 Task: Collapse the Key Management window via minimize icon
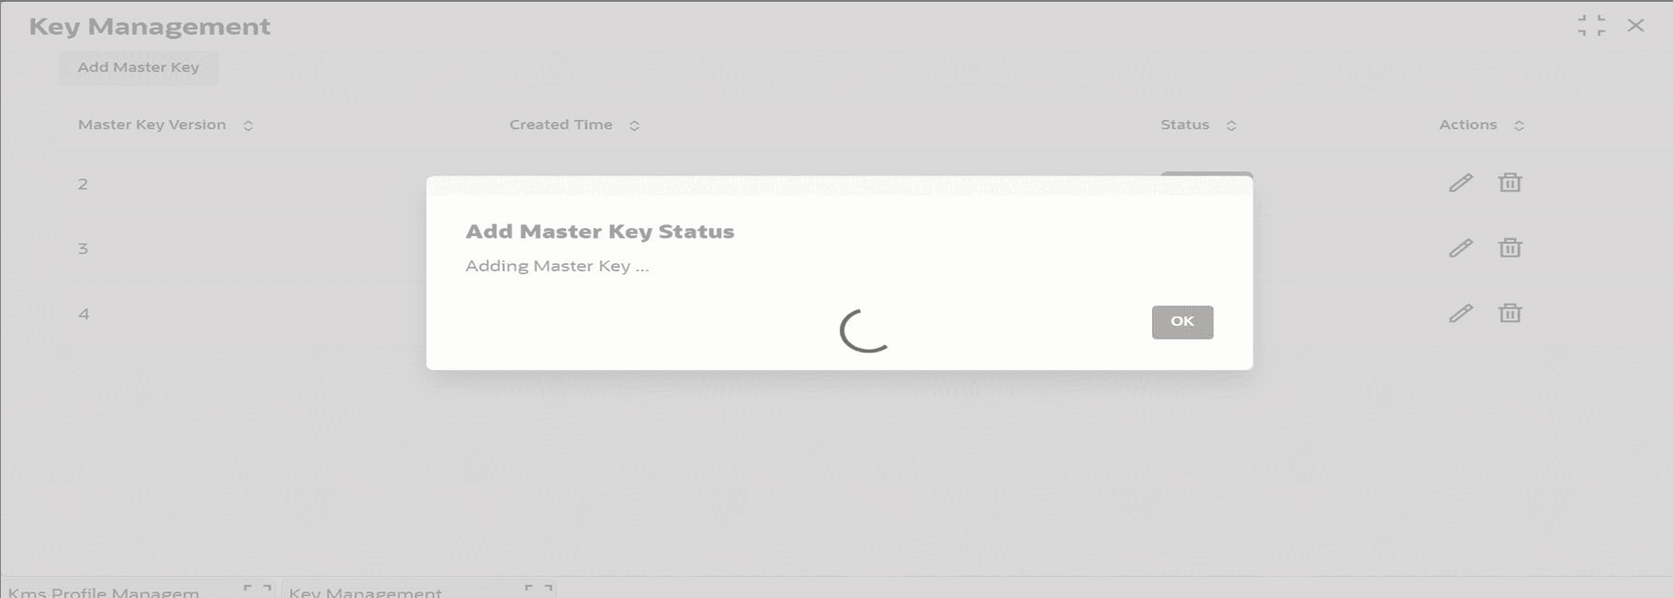coord(1591,26)
